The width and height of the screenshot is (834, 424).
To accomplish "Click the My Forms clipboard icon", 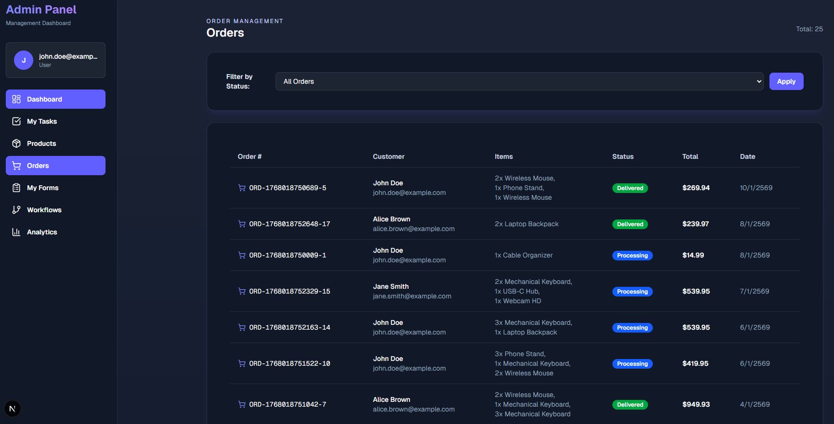I will (x=16, y=188).
